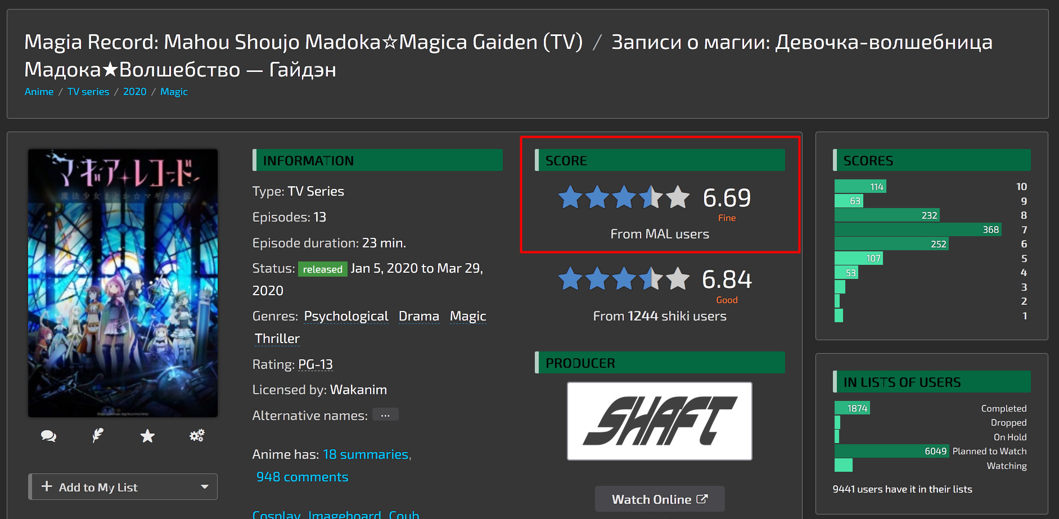This screenshot has height=519, width=1059.
Task: Open the Anime breadcrumb link
Action: click(x=39, y=92)
